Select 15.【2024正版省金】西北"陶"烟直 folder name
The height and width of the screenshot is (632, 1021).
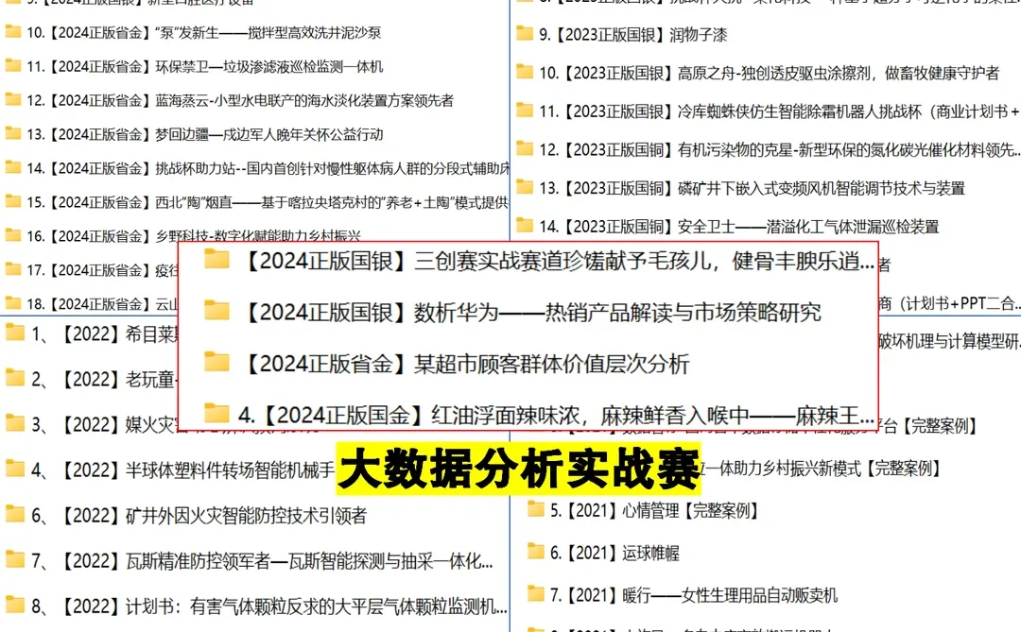(x=267, y=202)
